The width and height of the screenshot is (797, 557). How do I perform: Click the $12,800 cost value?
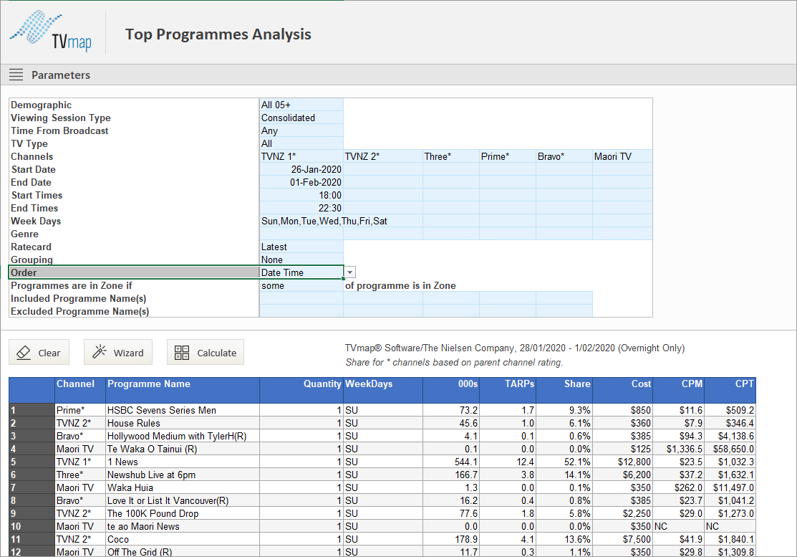(x=623, y=462)
